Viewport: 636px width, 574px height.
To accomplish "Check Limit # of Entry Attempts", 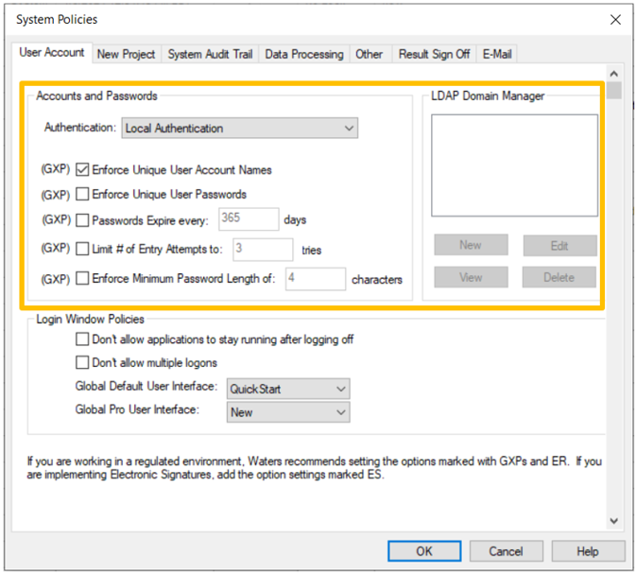I will point(83,249).
